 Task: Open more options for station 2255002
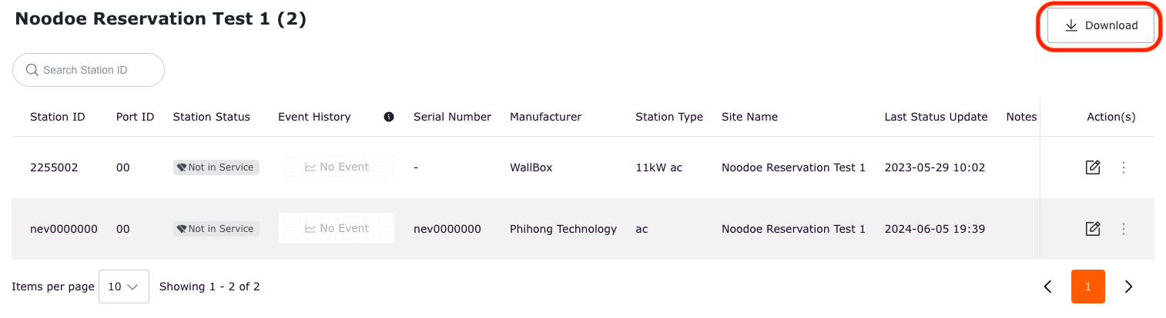(x=1124, y=167)
